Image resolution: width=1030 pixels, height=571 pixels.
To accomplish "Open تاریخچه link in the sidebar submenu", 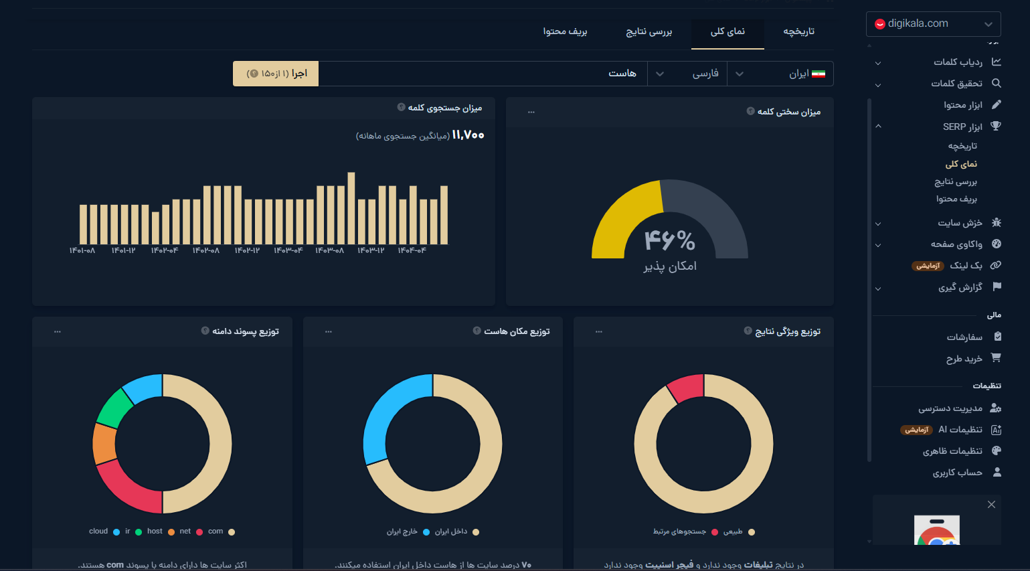I will [x=962, y=146].
